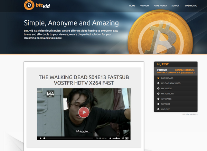Toggle HD quality in the player
Screen dimensions: 207x151
coord(123,138)
